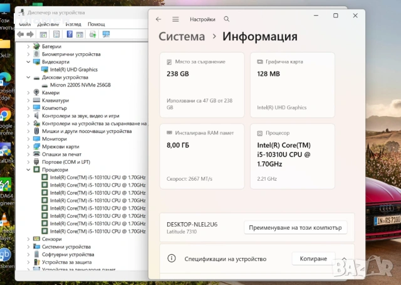Expand the Мрежови карти node
This screenshot has width=401, height=285.
coord(28,147)
